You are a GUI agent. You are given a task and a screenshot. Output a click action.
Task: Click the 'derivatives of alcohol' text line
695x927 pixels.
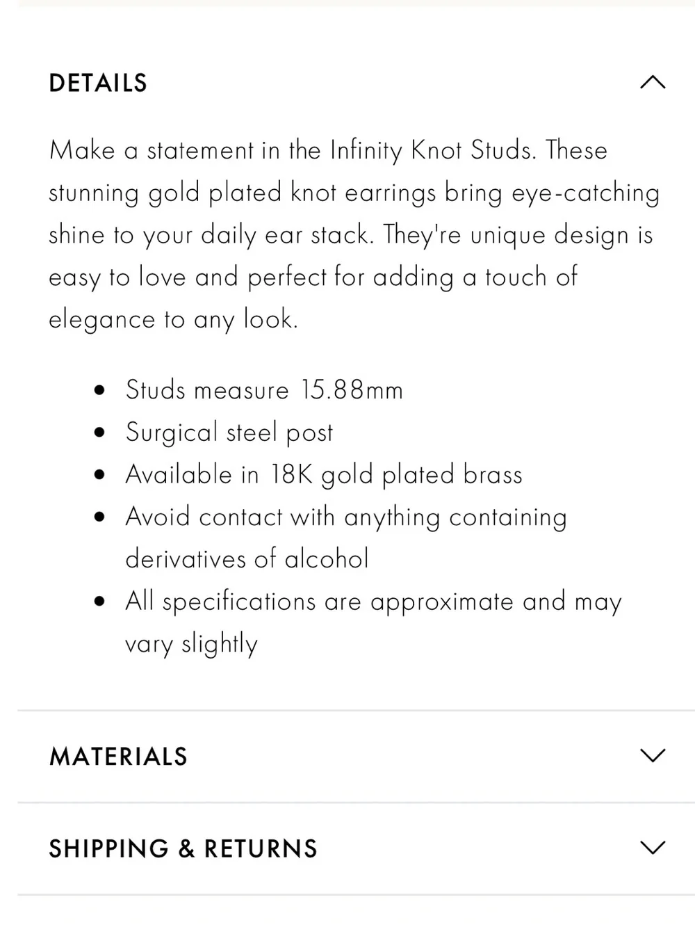[247, 559]
